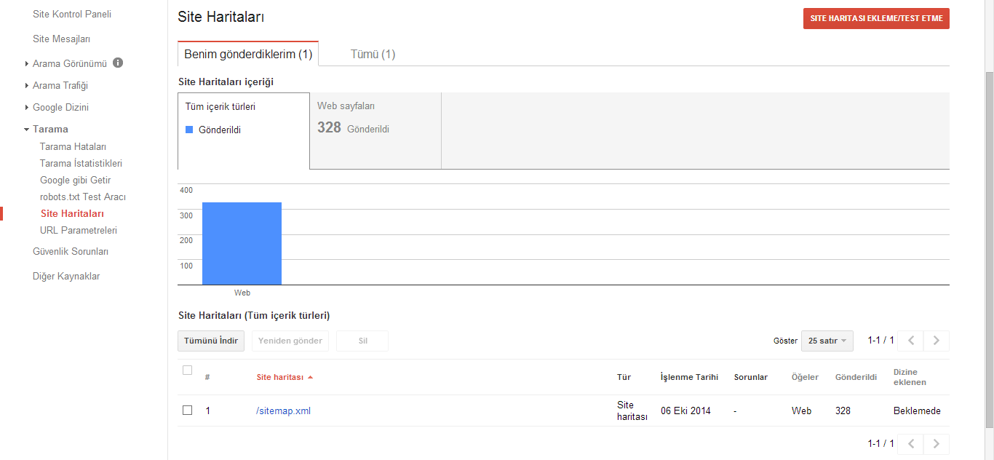Open Google gibi Getir
The image size is (994, 460).
pyautogui.click(x=75, y=180)
